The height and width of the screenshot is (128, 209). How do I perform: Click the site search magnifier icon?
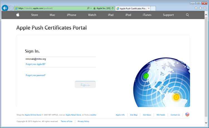(188, 15)
